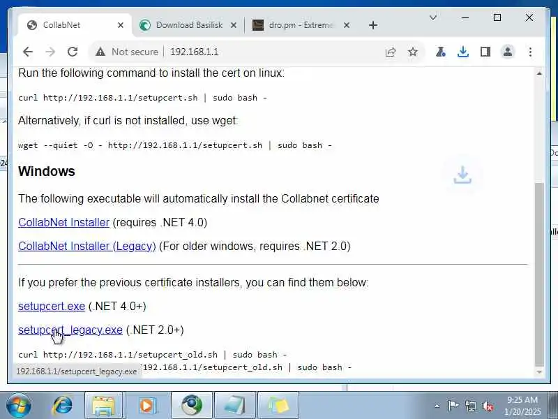Viewport: 558px width, 419px height.
Task: Go back to the previous page
Action: click(x=28, y=52)
